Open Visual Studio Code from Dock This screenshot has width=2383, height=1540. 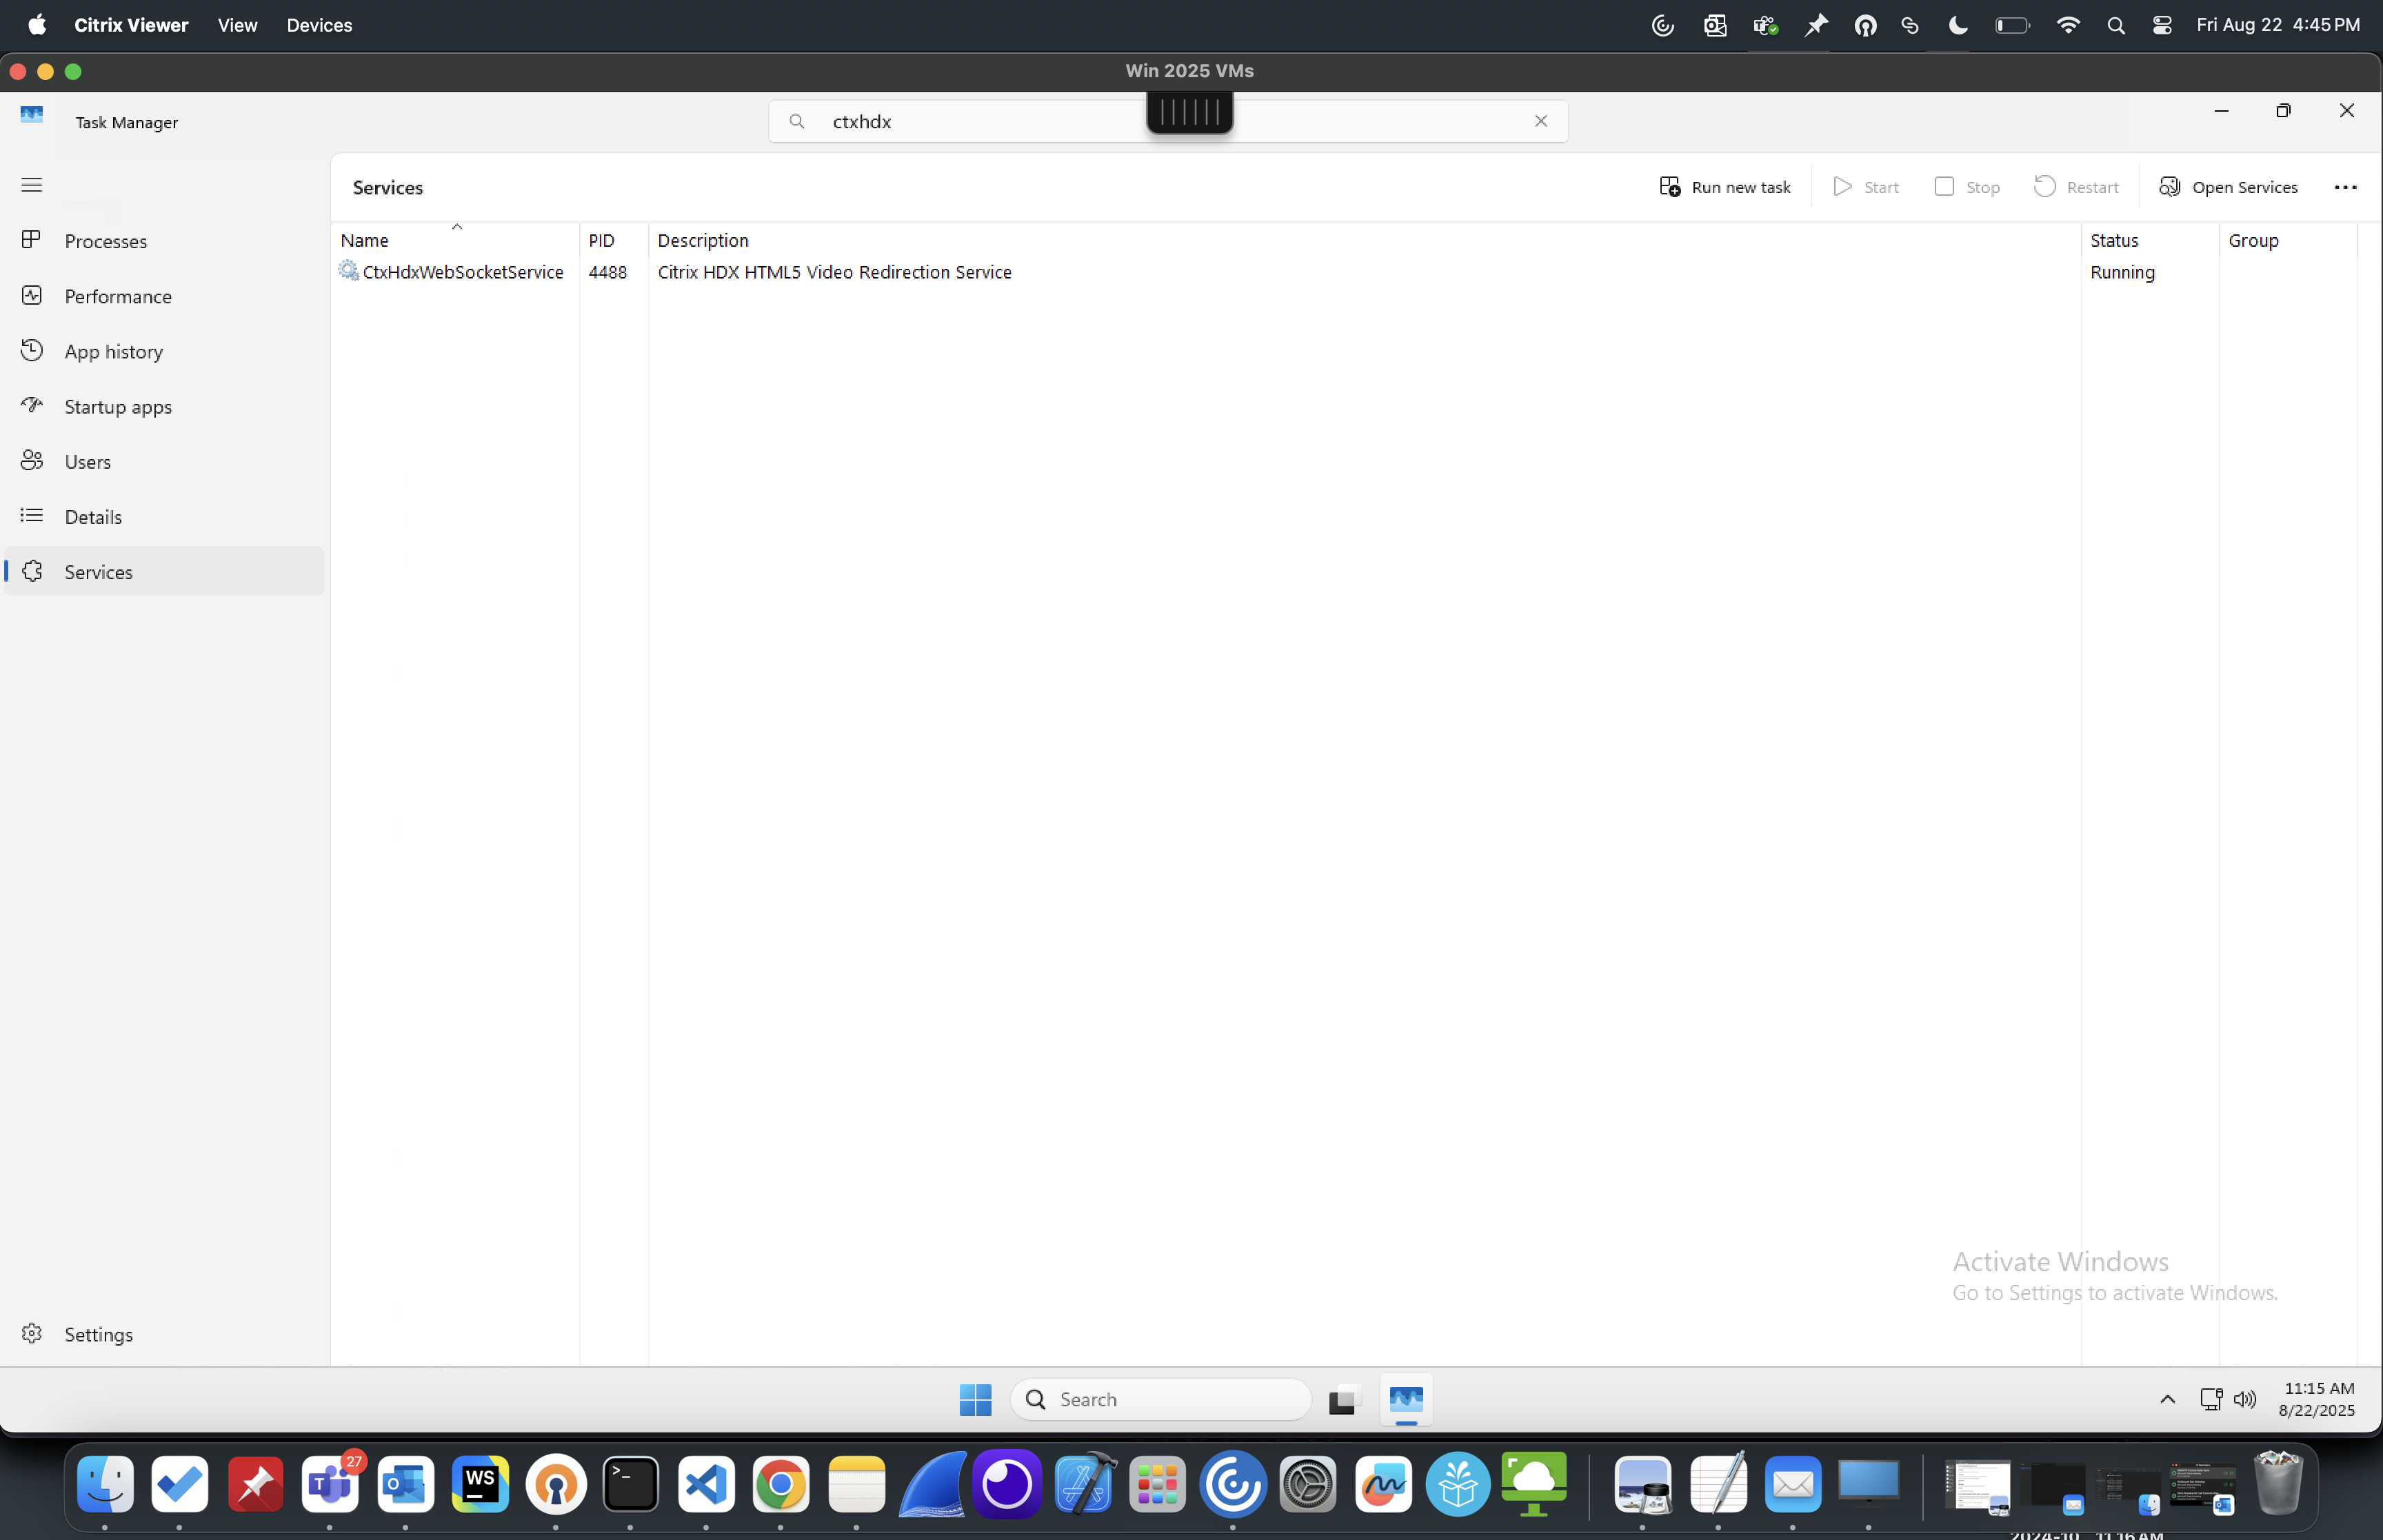(706, 1484)
